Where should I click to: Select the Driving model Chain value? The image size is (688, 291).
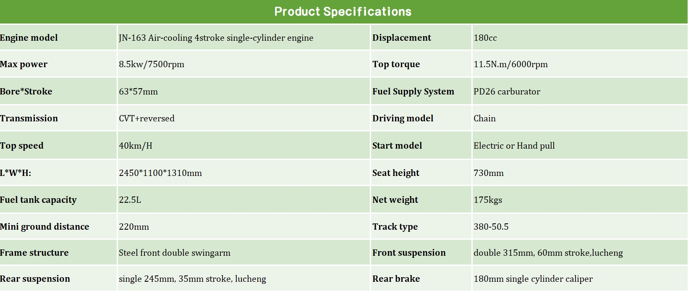(484, 118)
